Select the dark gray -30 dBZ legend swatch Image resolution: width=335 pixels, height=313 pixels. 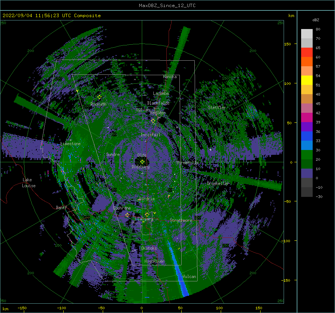pos(307,192)
